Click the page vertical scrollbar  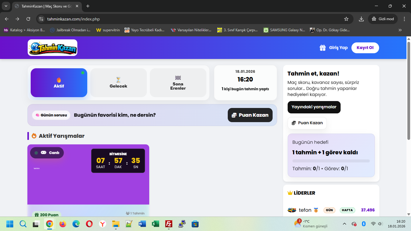pos(409,90)
